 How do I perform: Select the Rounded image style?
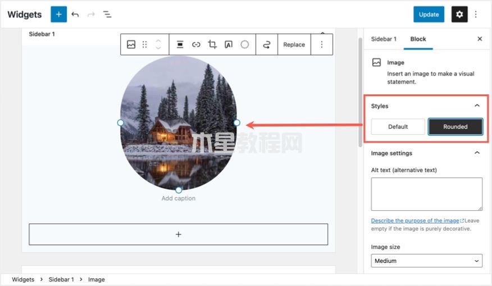455,126
